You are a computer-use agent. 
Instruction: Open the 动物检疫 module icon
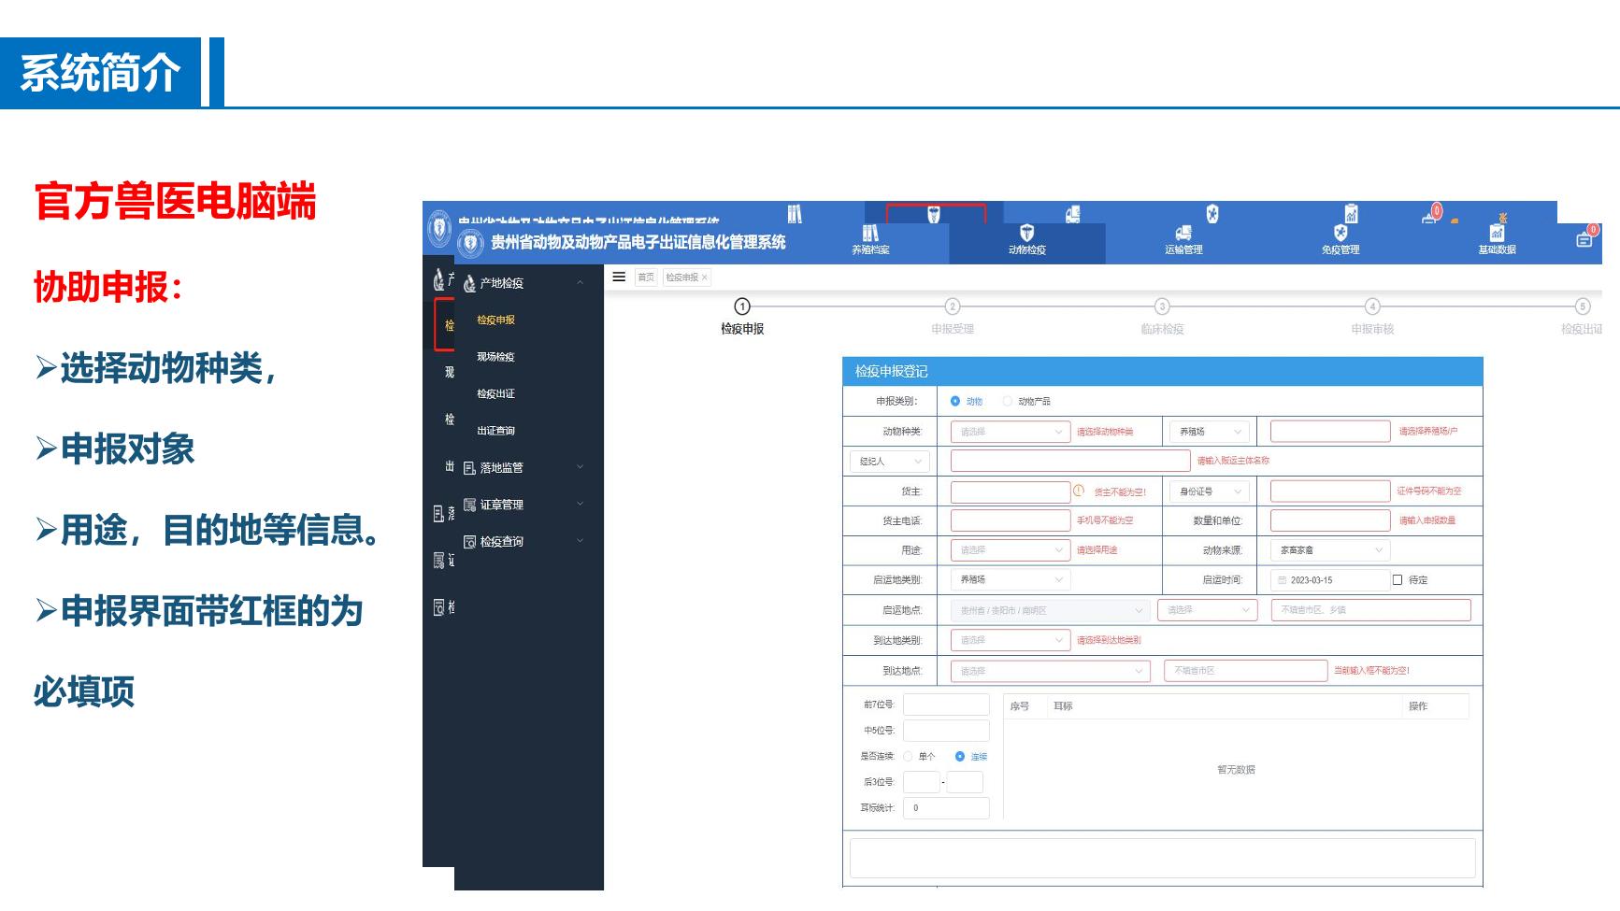[x=1026, y=235]
